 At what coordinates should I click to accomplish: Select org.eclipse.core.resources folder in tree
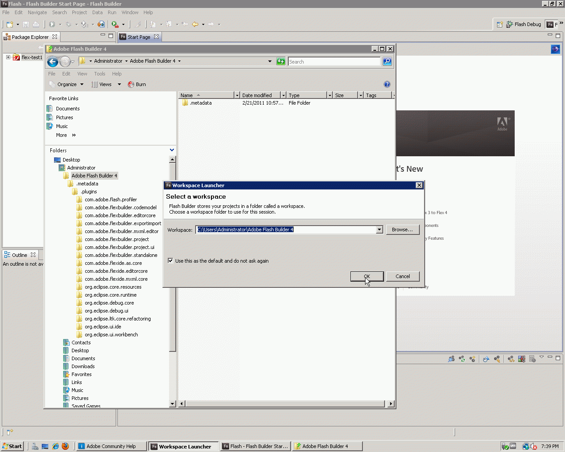pos(113,287)
